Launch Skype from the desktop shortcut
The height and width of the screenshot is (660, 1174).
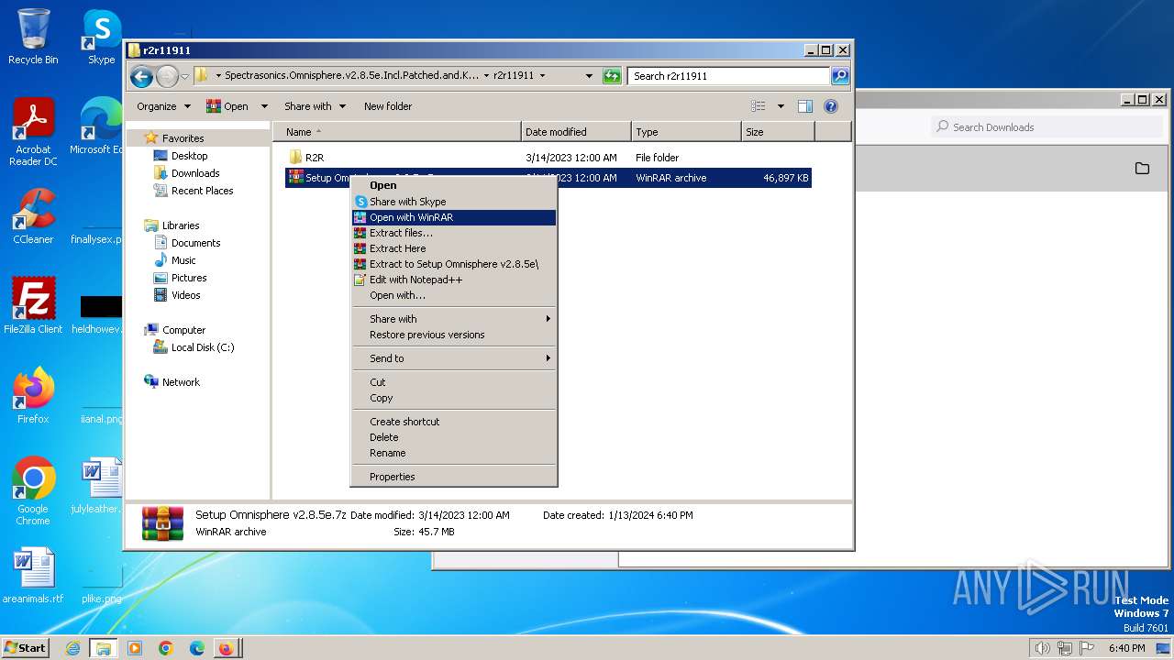point(101,37)
